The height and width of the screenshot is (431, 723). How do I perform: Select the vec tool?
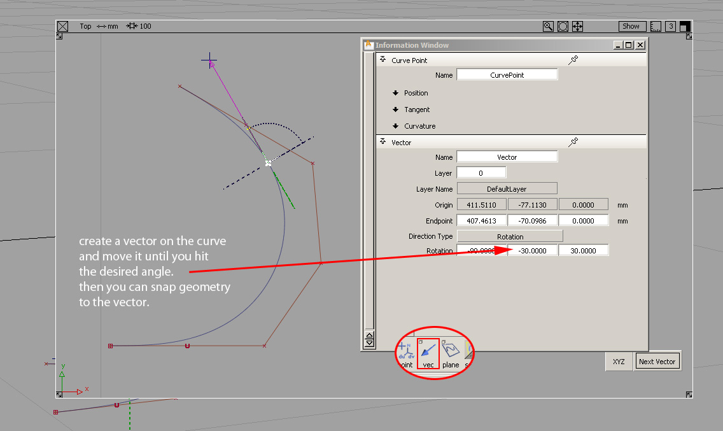[428, 353]
